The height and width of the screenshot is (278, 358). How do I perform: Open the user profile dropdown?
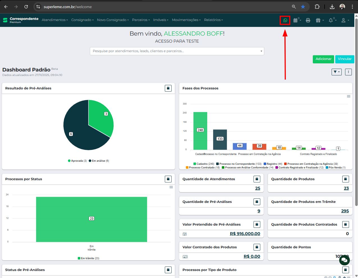click(x=345, y=20)
